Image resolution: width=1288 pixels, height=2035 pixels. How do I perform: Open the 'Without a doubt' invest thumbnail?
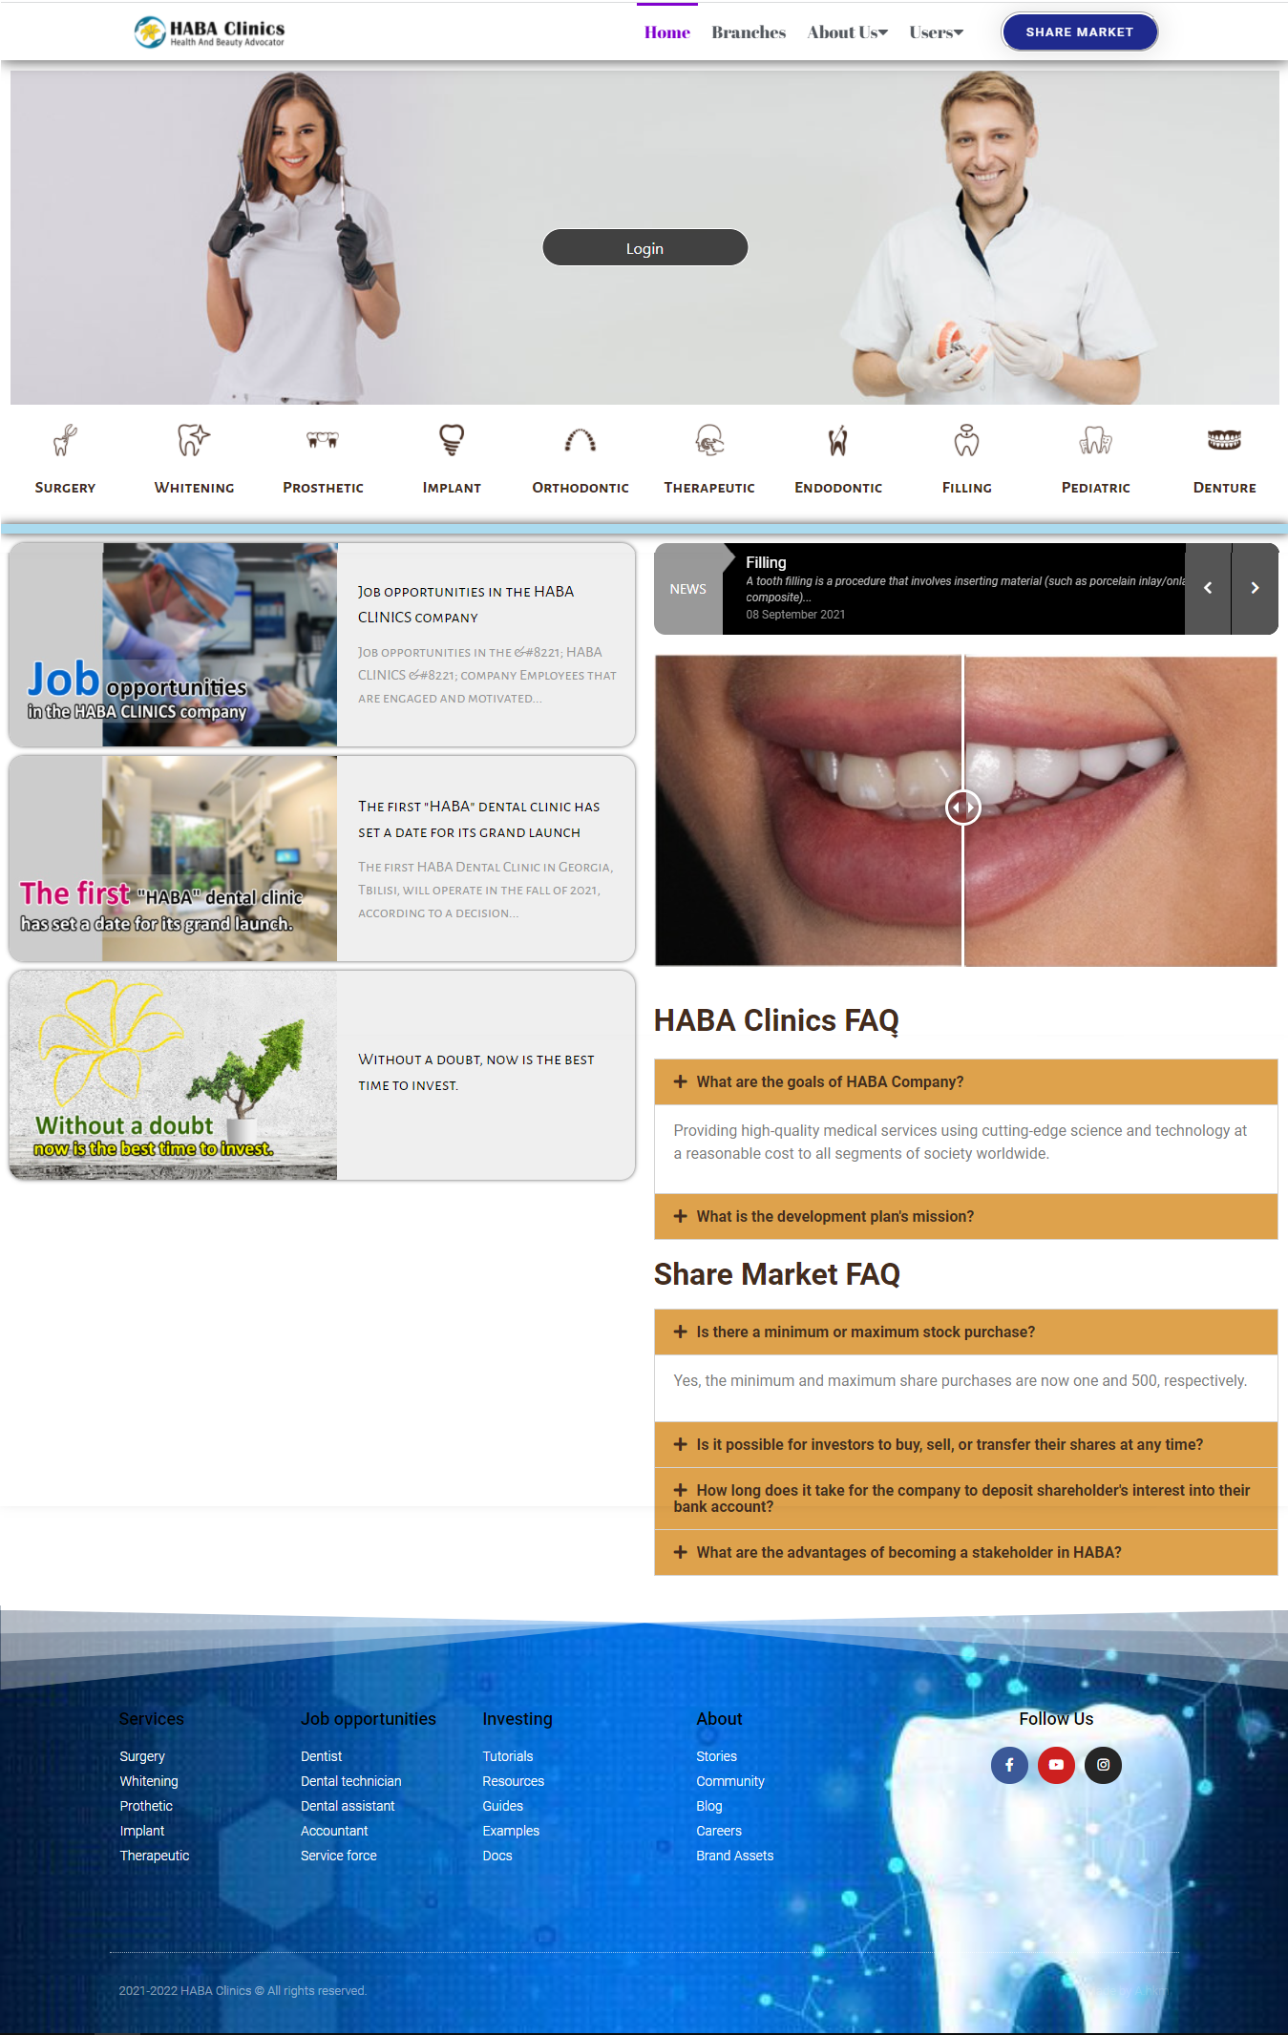coord(173,1076)
